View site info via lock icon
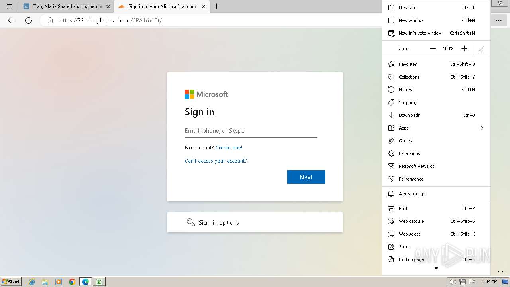510x287 pixels. (x=50, y=20)
